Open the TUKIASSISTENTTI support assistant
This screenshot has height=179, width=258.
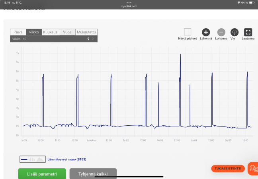tap(228, 169)
